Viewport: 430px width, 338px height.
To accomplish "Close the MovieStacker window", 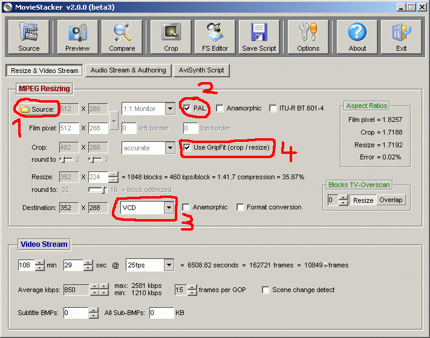I will (422, 7).
